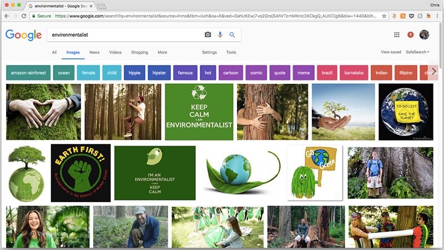Open the Tools link
This screenshot has width=444, height=250.
coord(231,52)
